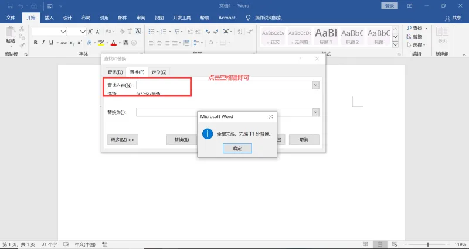
Task: Click 确定 in Microsoft Word message
Action: [237, 148]
